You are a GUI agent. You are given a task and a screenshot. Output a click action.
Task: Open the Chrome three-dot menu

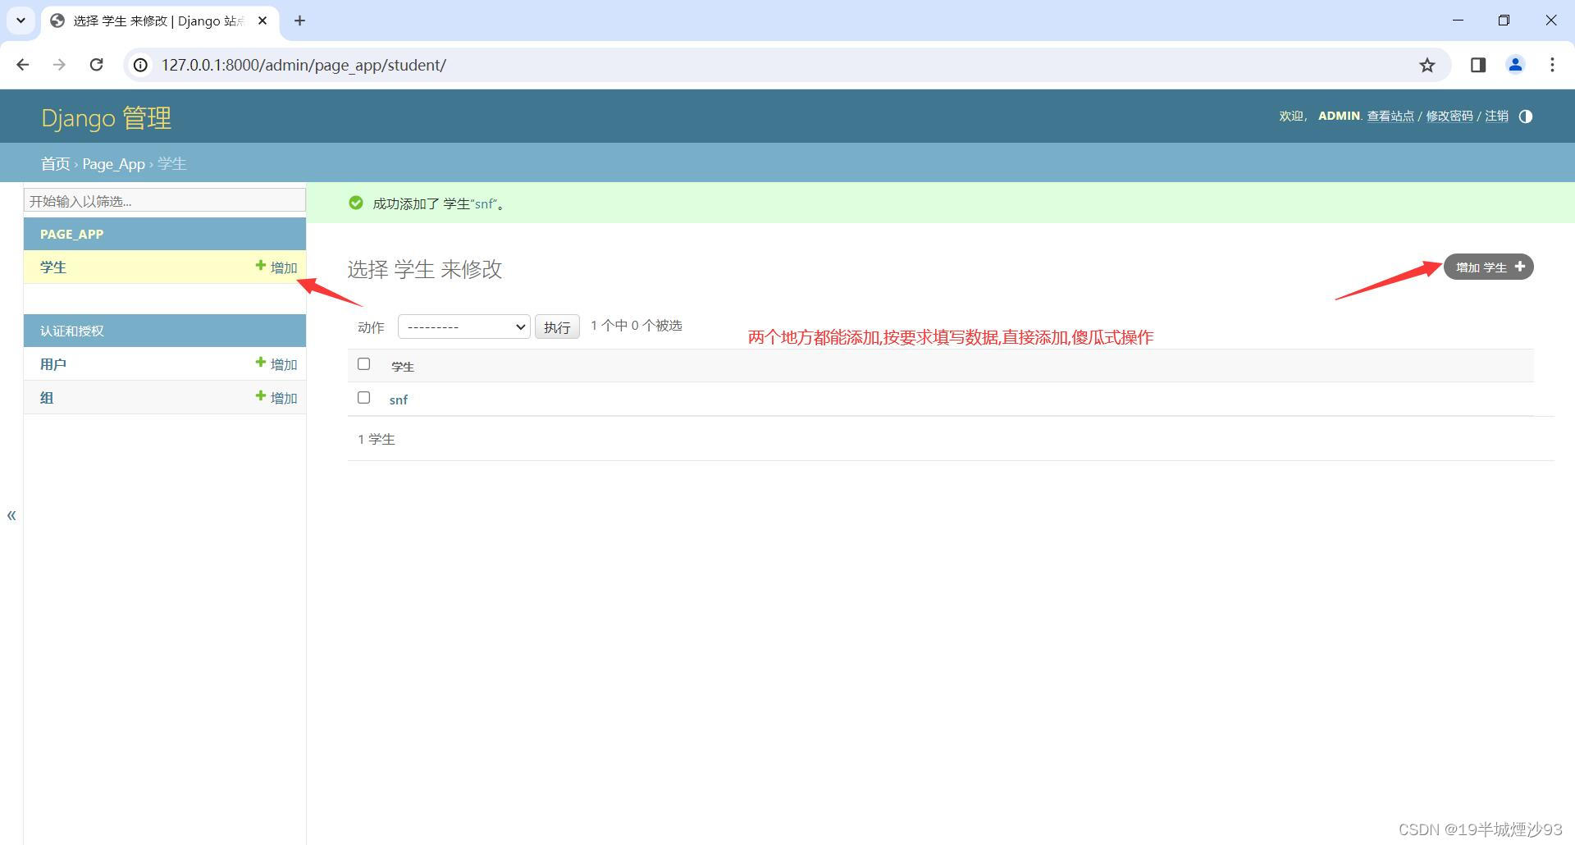coord(1552,65)
